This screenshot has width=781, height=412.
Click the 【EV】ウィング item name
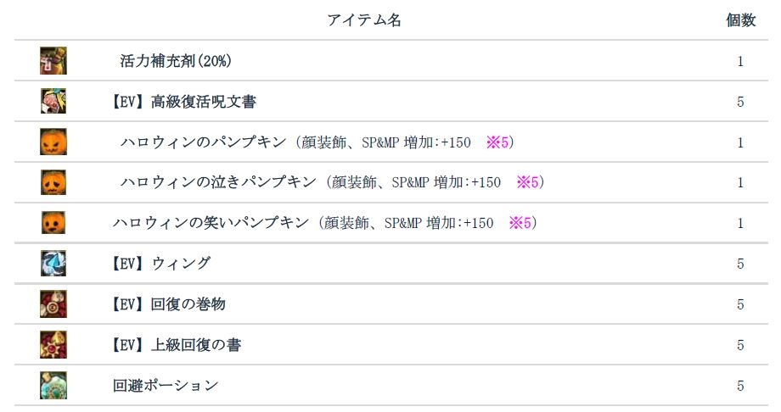point(161,264)
